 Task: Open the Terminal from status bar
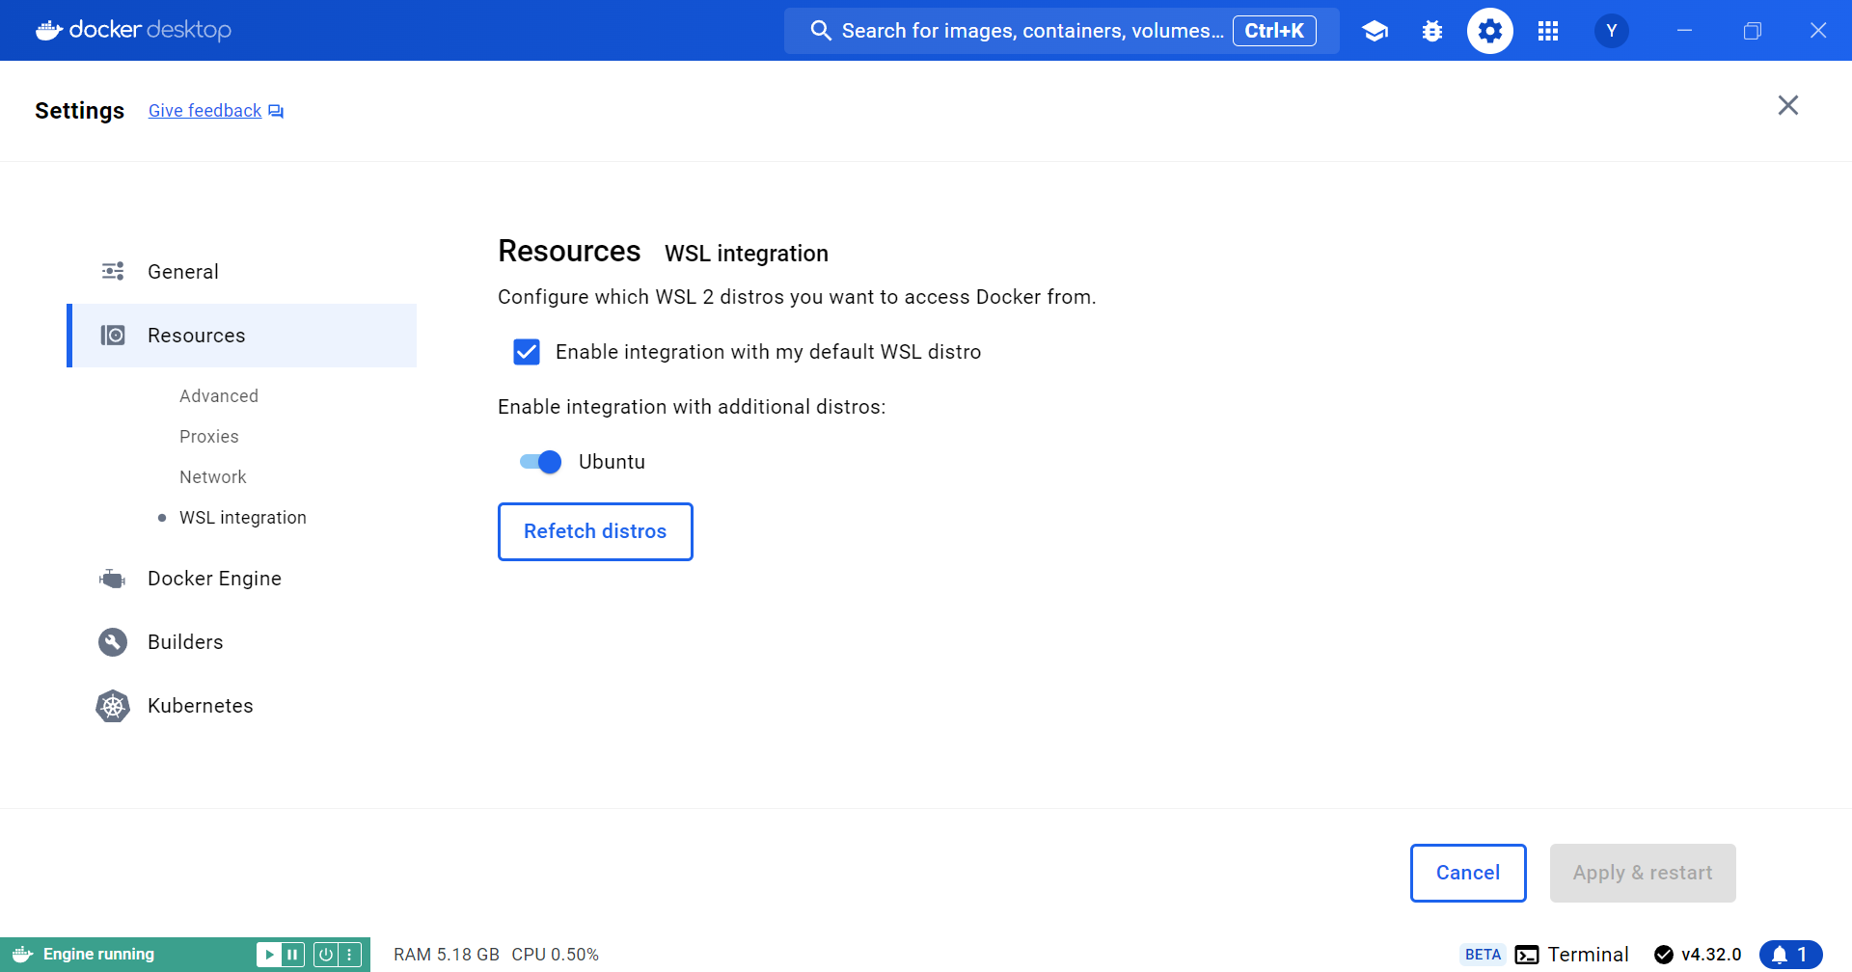click(x=1572, y=955)
